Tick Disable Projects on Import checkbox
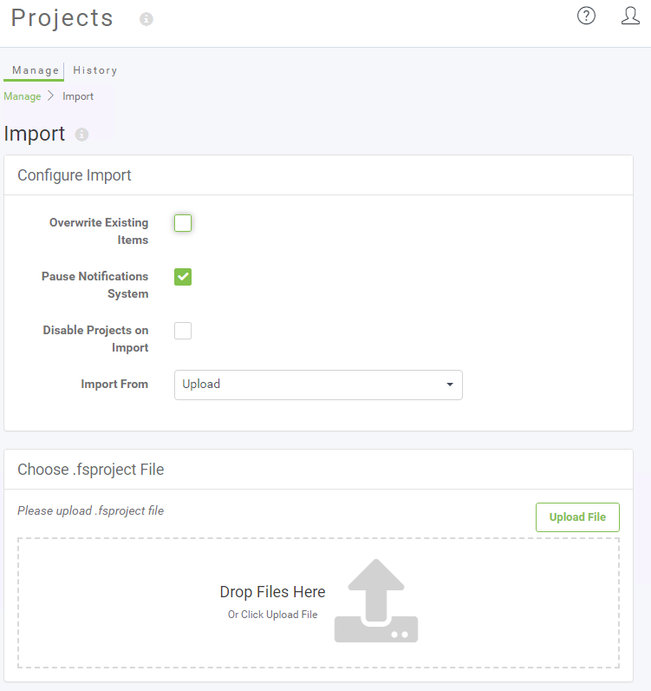The image size is (651, 691). (183, 331)
